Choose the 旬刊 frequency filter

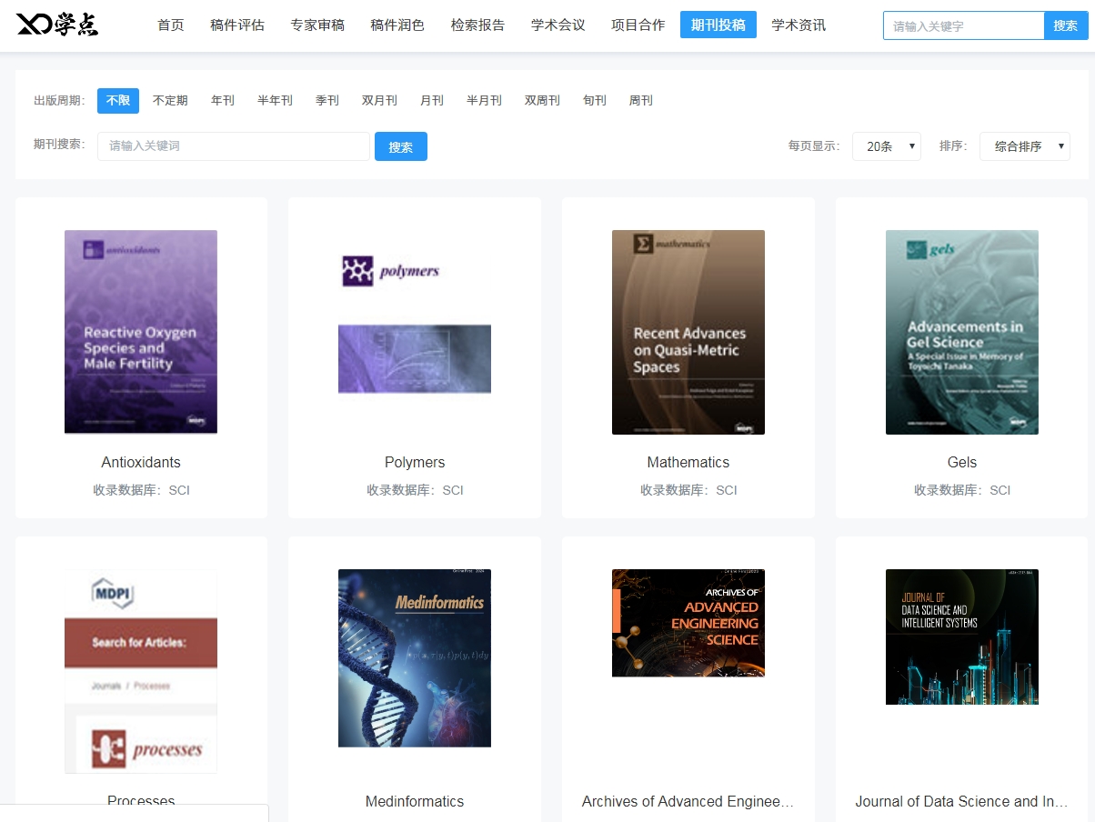(x=595, y=101)
